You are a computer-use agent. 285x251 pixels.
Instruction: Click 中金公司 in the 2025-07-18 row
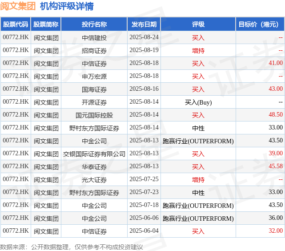(x=94, y=206)
